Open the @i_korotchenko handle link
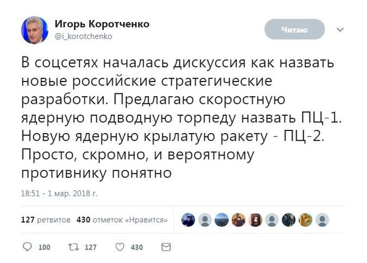 83,36
